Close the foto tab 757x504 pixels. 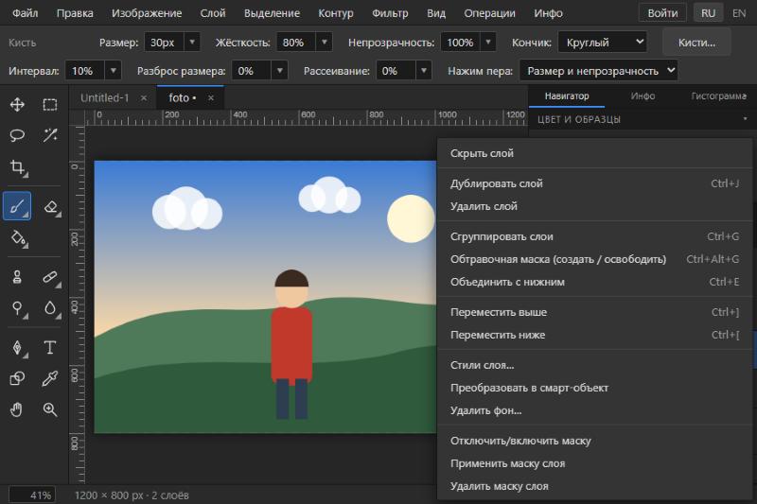(210, 98)
